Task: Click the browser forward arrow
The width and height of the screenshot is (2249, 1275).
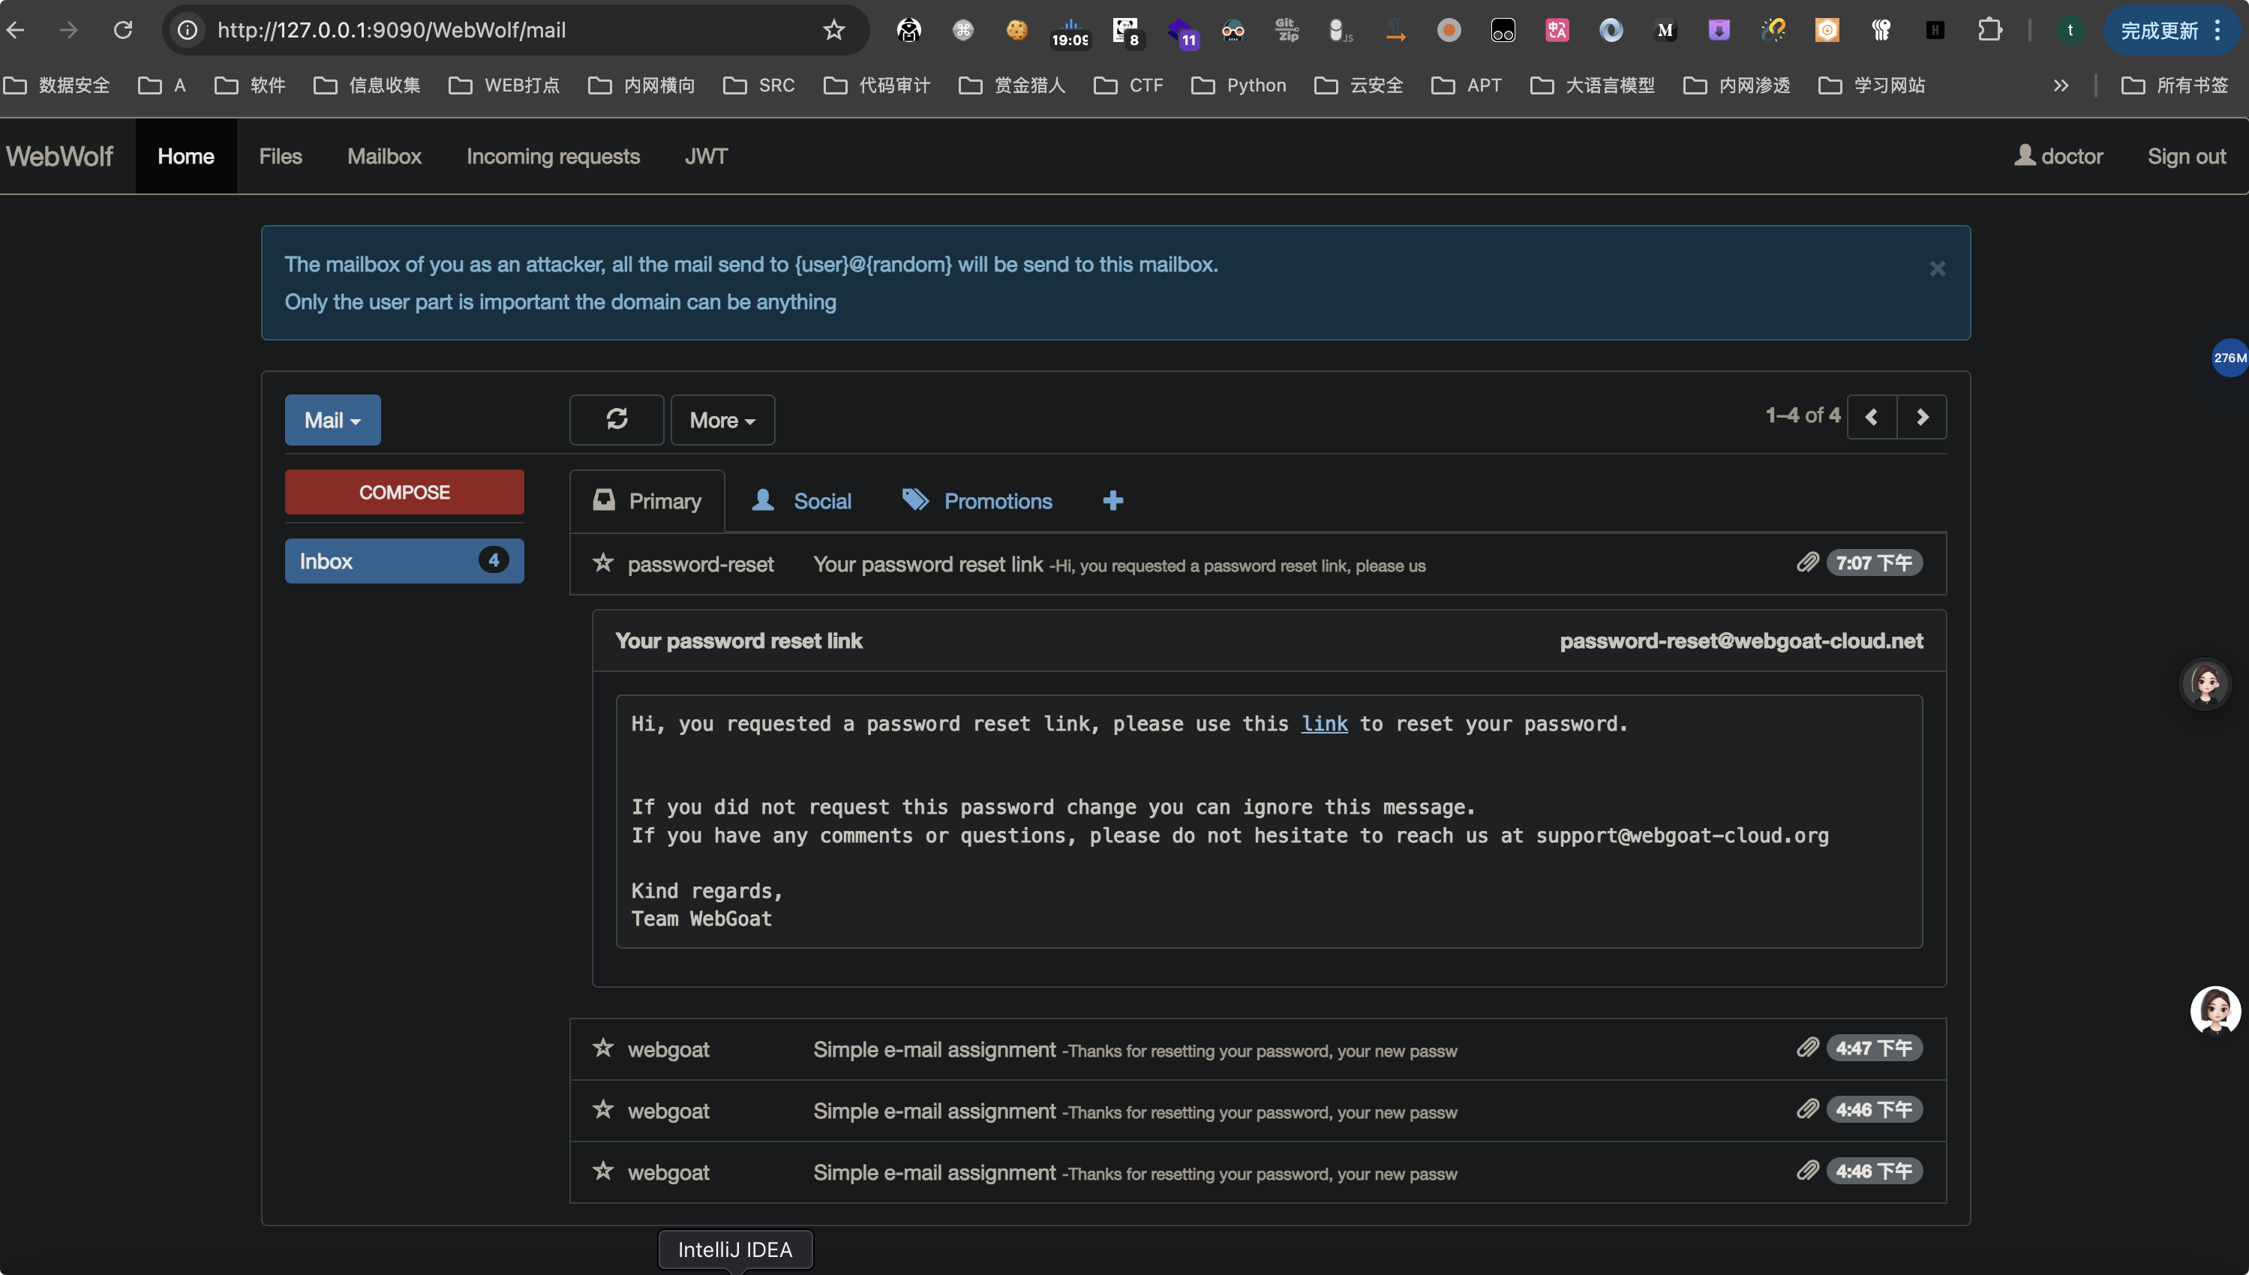Action: [x=68, y=30]
